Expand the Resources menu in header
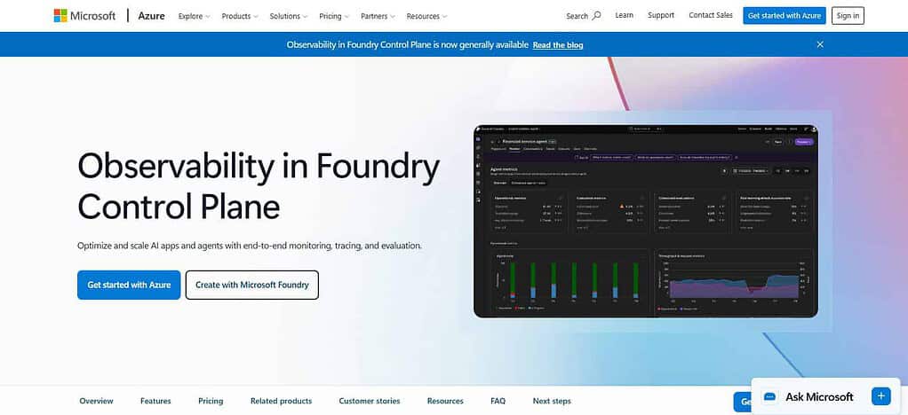The image size is (908, 415). pos(426,16)
